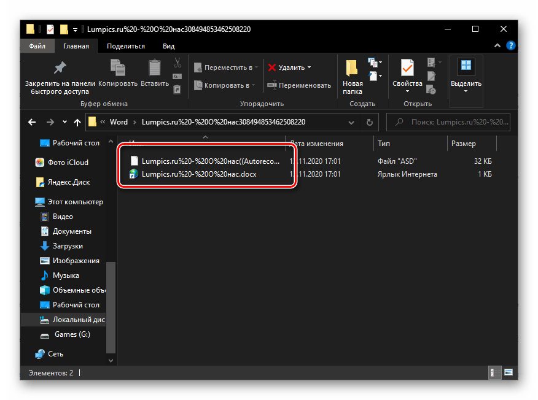Refresh the current folder view

coord(369,122)
